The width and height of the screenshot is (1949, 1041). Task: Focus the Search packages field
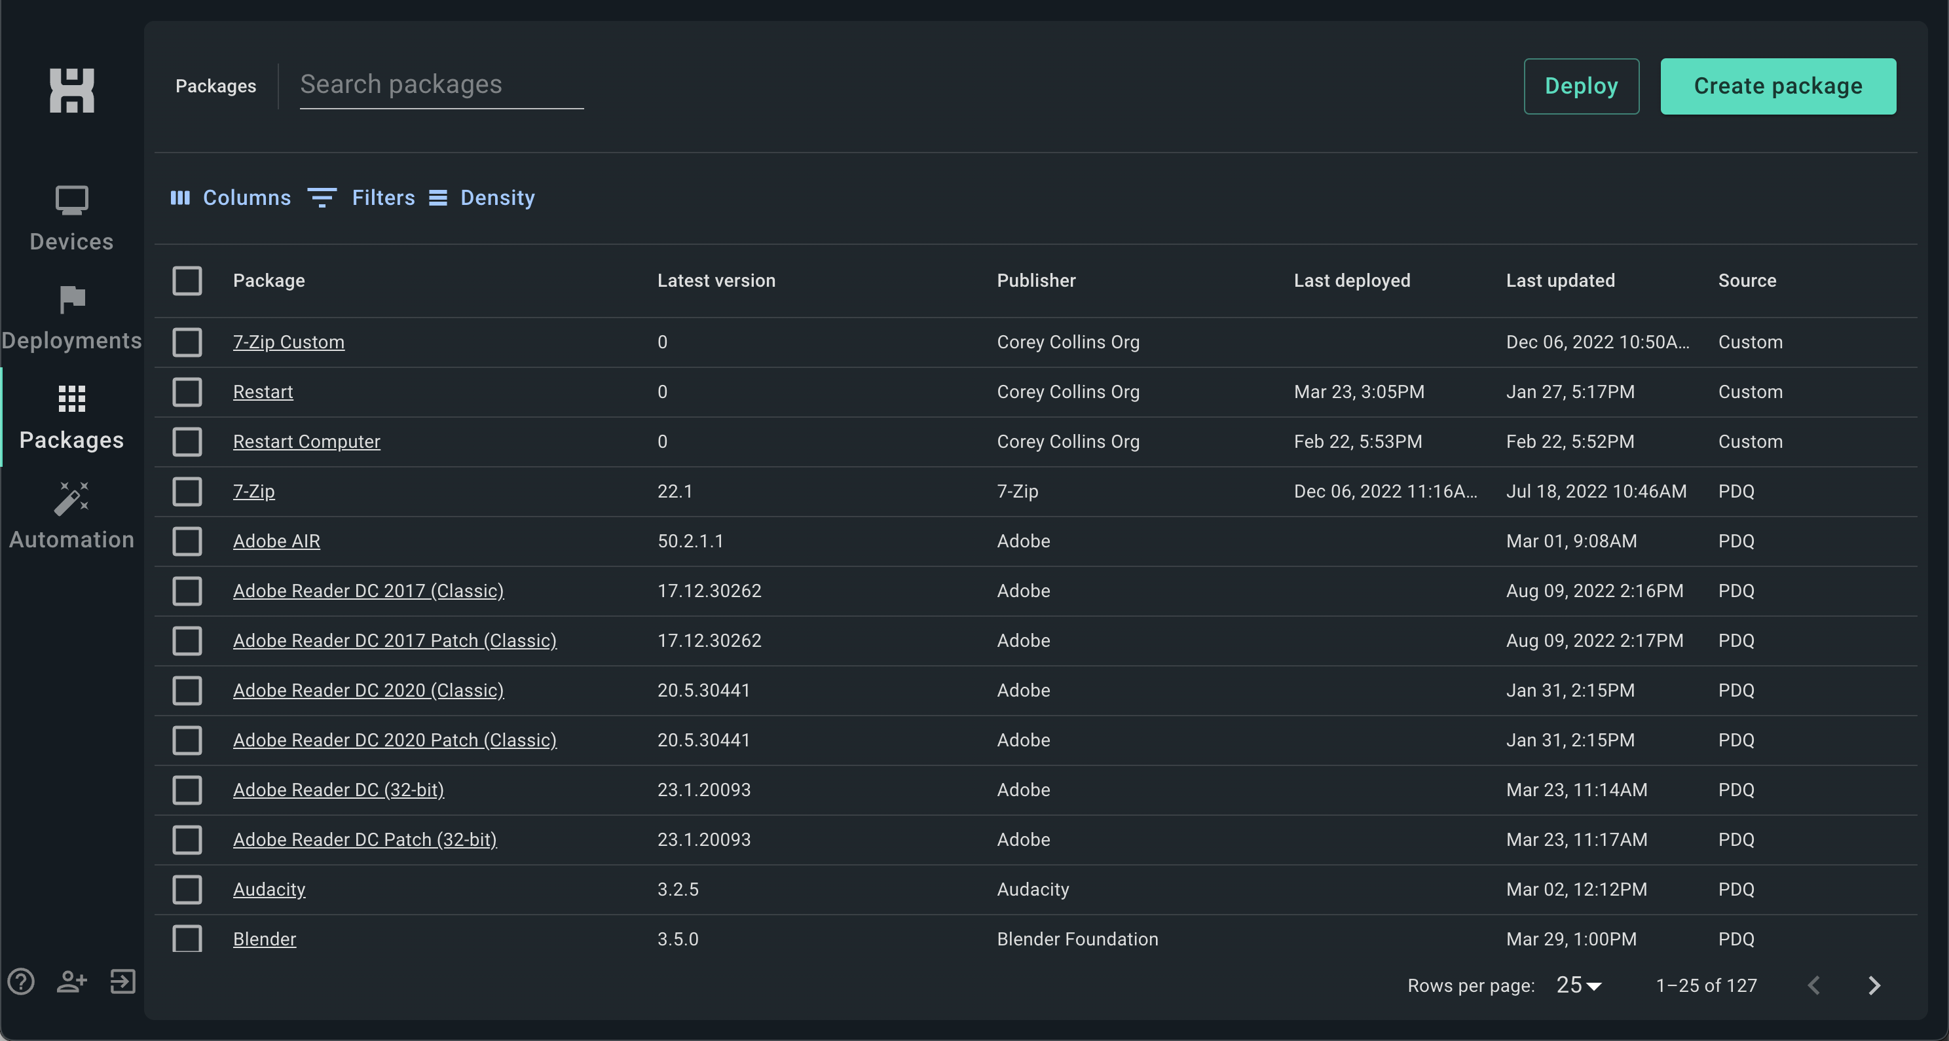(x=441, y=84)
